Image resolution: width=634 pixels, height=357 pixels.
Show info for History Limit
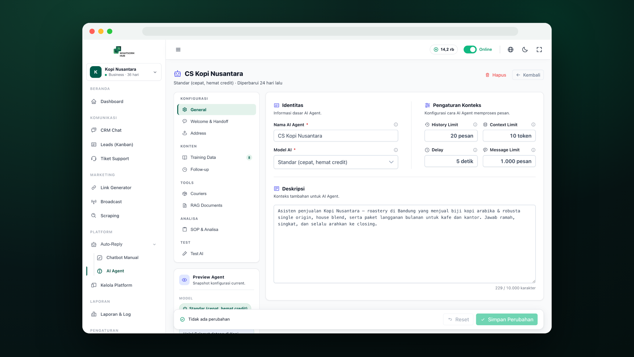pos(475,125)
